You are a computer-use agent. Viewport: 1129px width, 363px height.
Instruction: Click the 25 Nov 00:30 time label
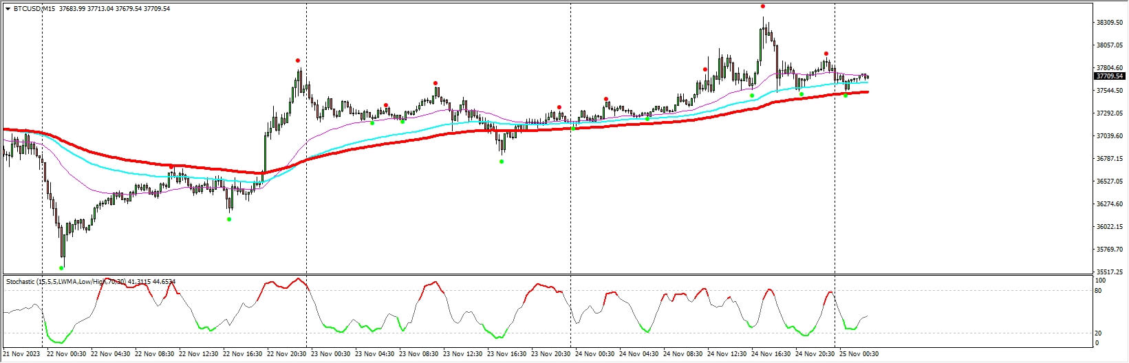pos(859,355)
